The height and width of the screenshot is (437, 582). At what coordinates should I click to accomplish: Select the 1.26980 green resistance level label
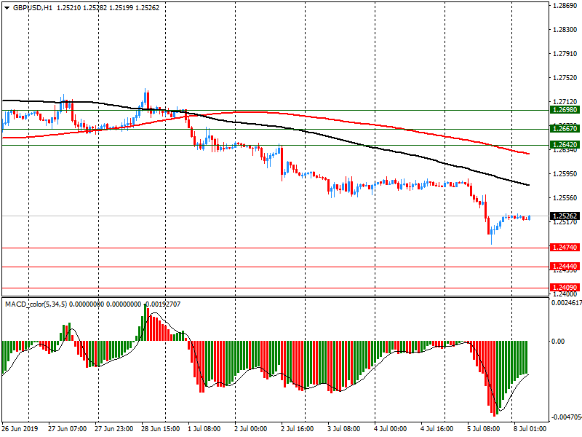pyautogui.click(x=565, y=110)
